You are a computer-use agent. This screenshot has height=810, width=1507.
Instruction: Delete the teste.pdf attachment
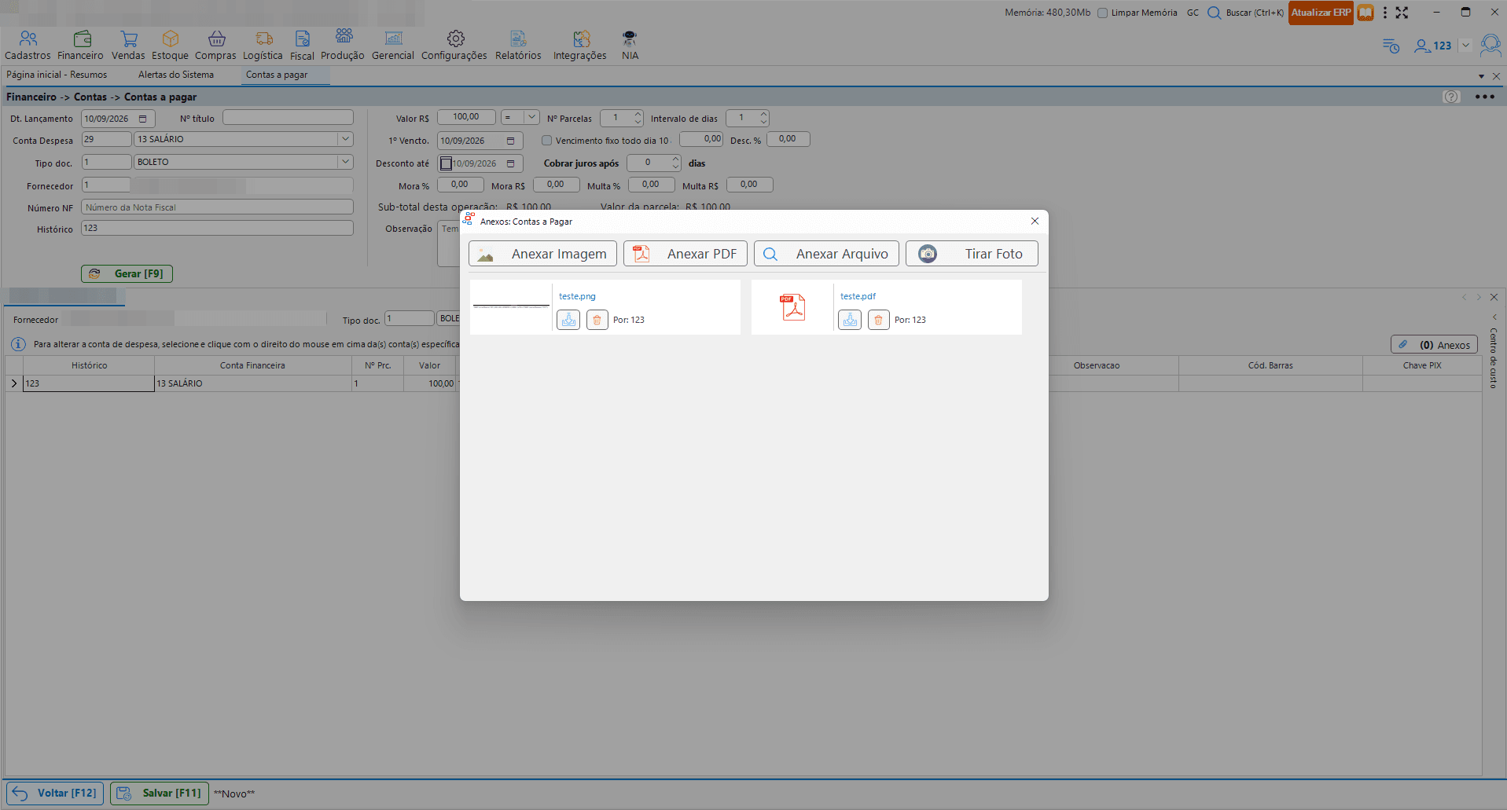click(879, 320)
